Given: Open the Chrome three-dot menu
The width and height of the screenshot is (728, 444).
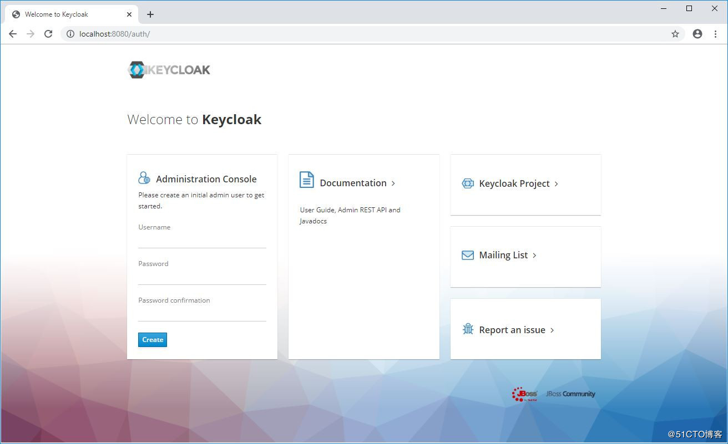Looking at the screenshot, I should point(716,34).
